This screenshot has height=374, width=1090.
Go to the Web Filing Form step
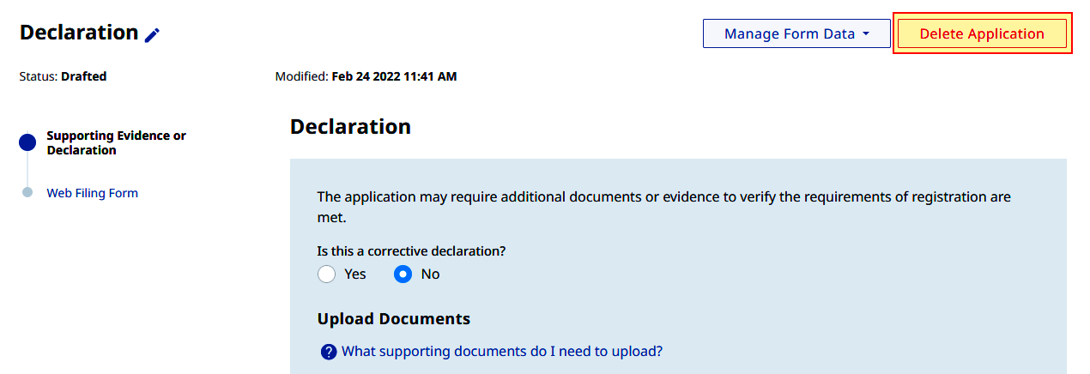[92, 193]
